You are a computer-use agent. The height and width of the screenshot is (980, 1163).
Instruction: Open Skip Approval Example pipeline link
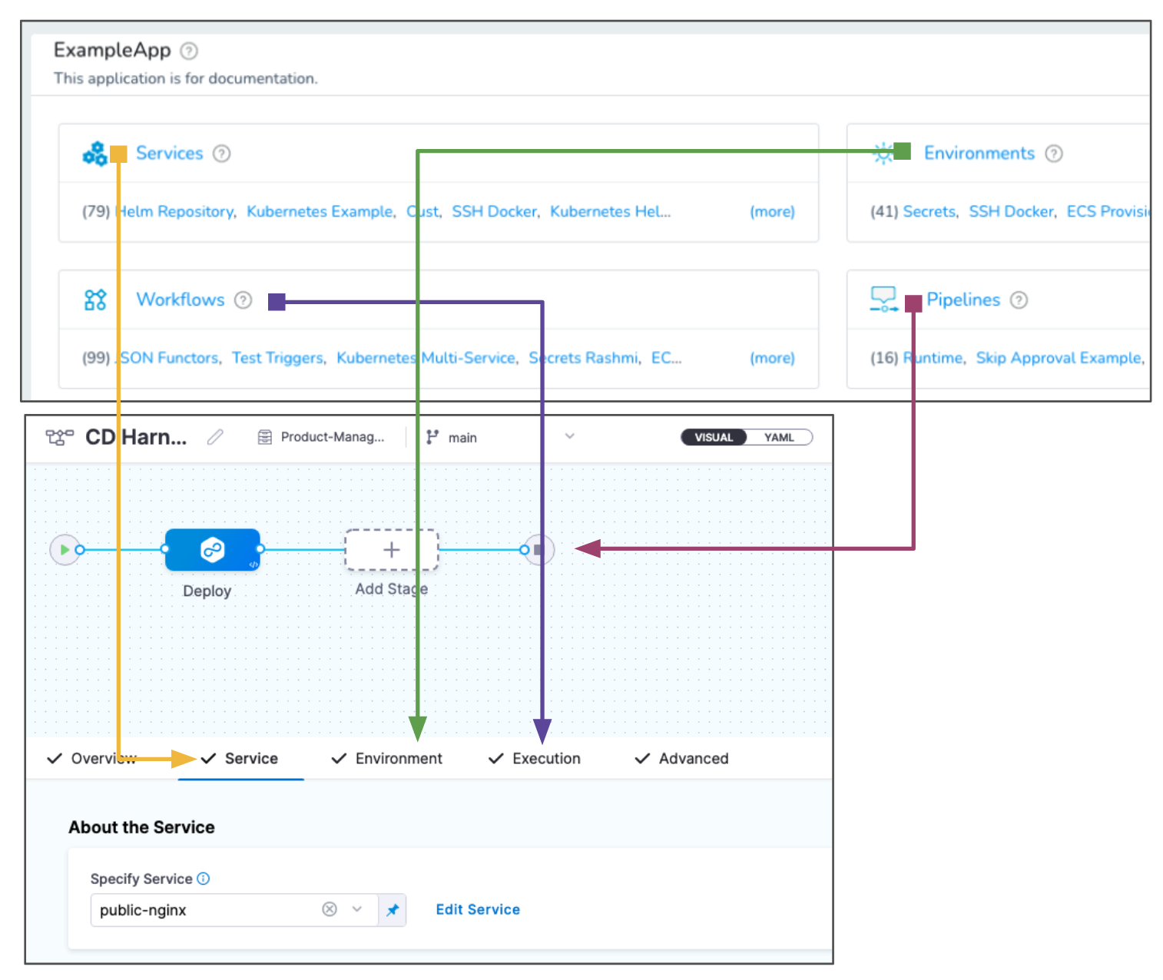pyautogui.click(x=1059, y=358)
